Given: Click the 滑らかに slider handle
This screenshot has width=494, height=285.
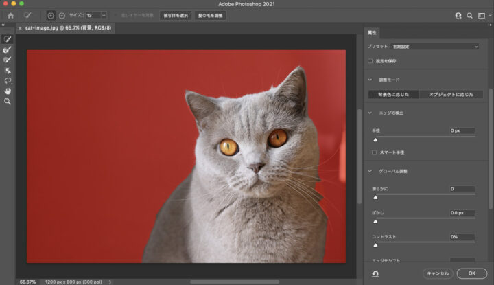Looking at the screenshot, I should click(x=375, y=197).
